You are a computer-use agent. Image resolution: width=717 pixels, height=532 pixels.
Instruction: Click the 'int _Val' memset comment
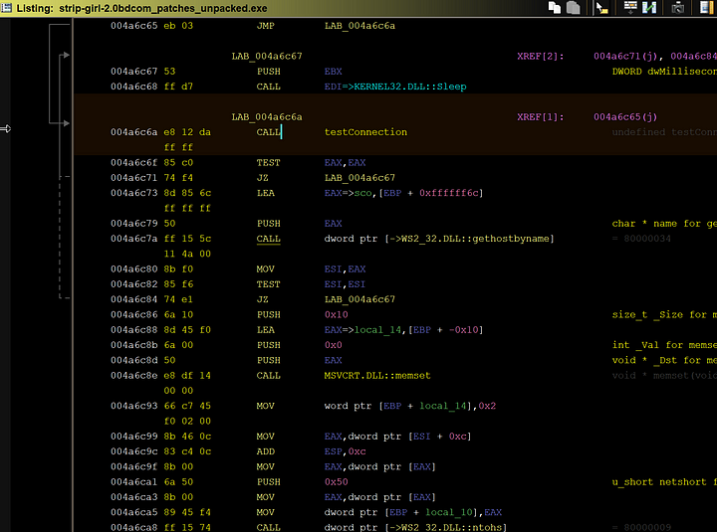point(664,345)
